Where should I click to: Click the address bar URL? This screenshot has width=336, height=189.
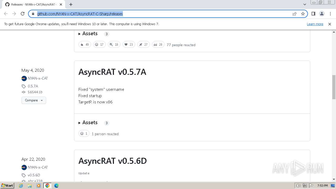click(80, 14)
